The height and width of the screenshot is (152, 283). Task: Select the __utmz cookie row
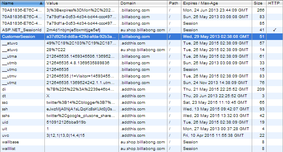click(141, 83)
